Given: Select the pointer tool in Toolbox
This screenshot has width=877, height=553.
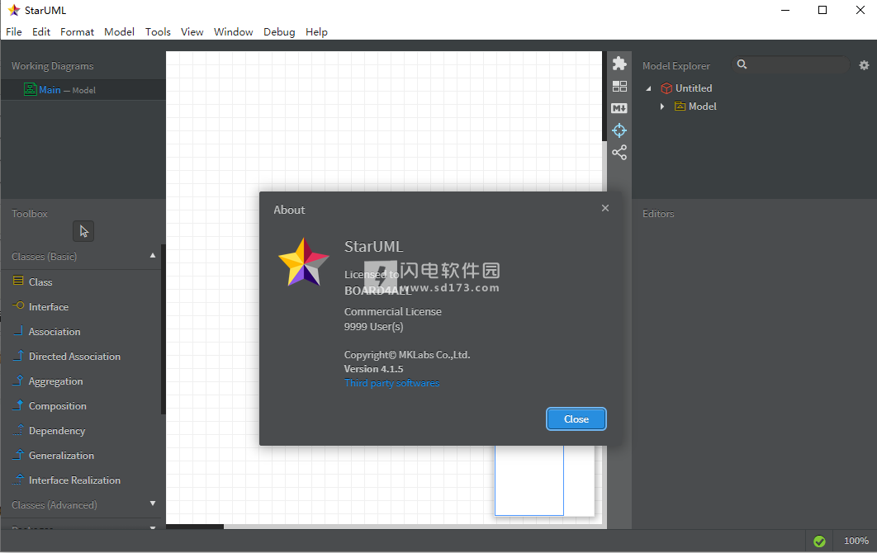Looking at the screenshot, I should click(x=83, y=231).
